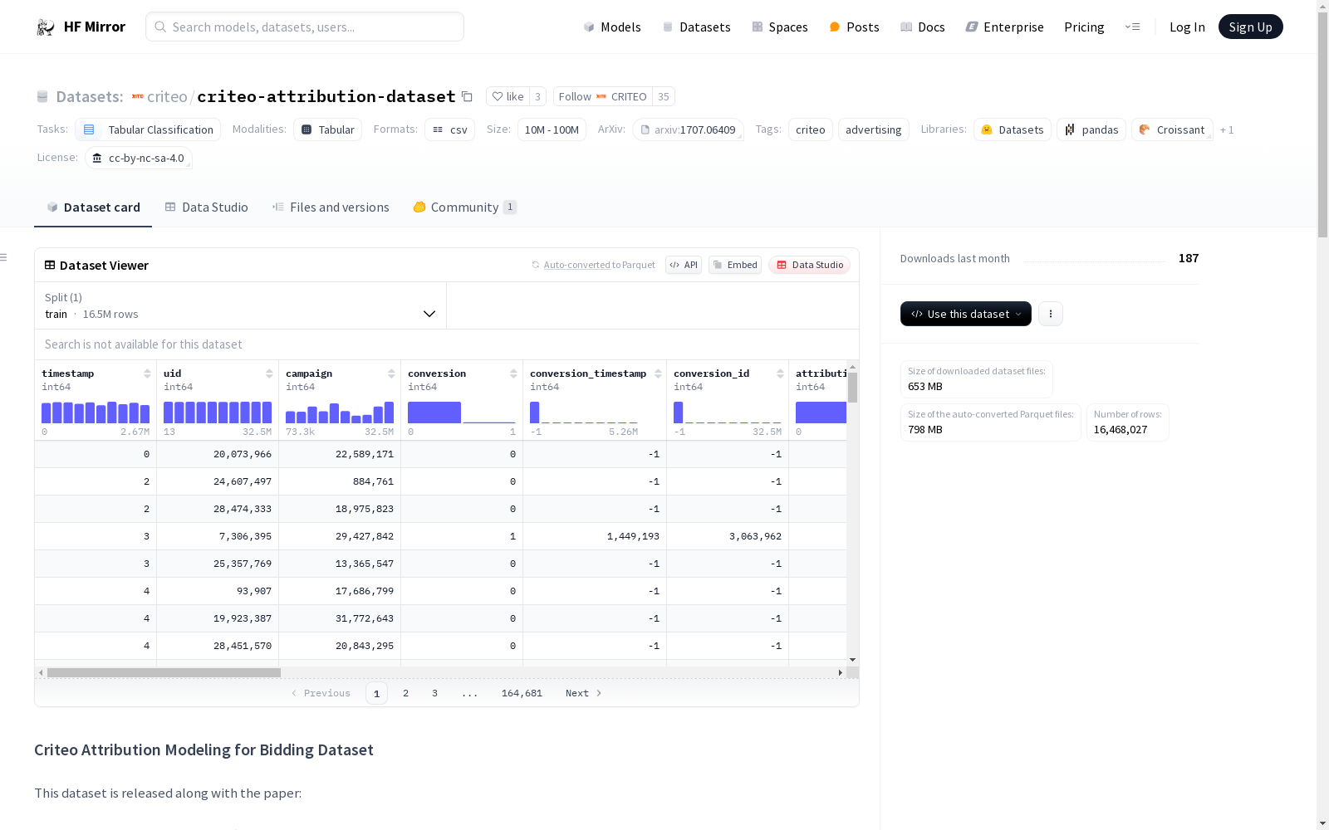The image size is (1329, 830).
Task: Select the pandas library tag
Action: click(x=1091, y=129)
